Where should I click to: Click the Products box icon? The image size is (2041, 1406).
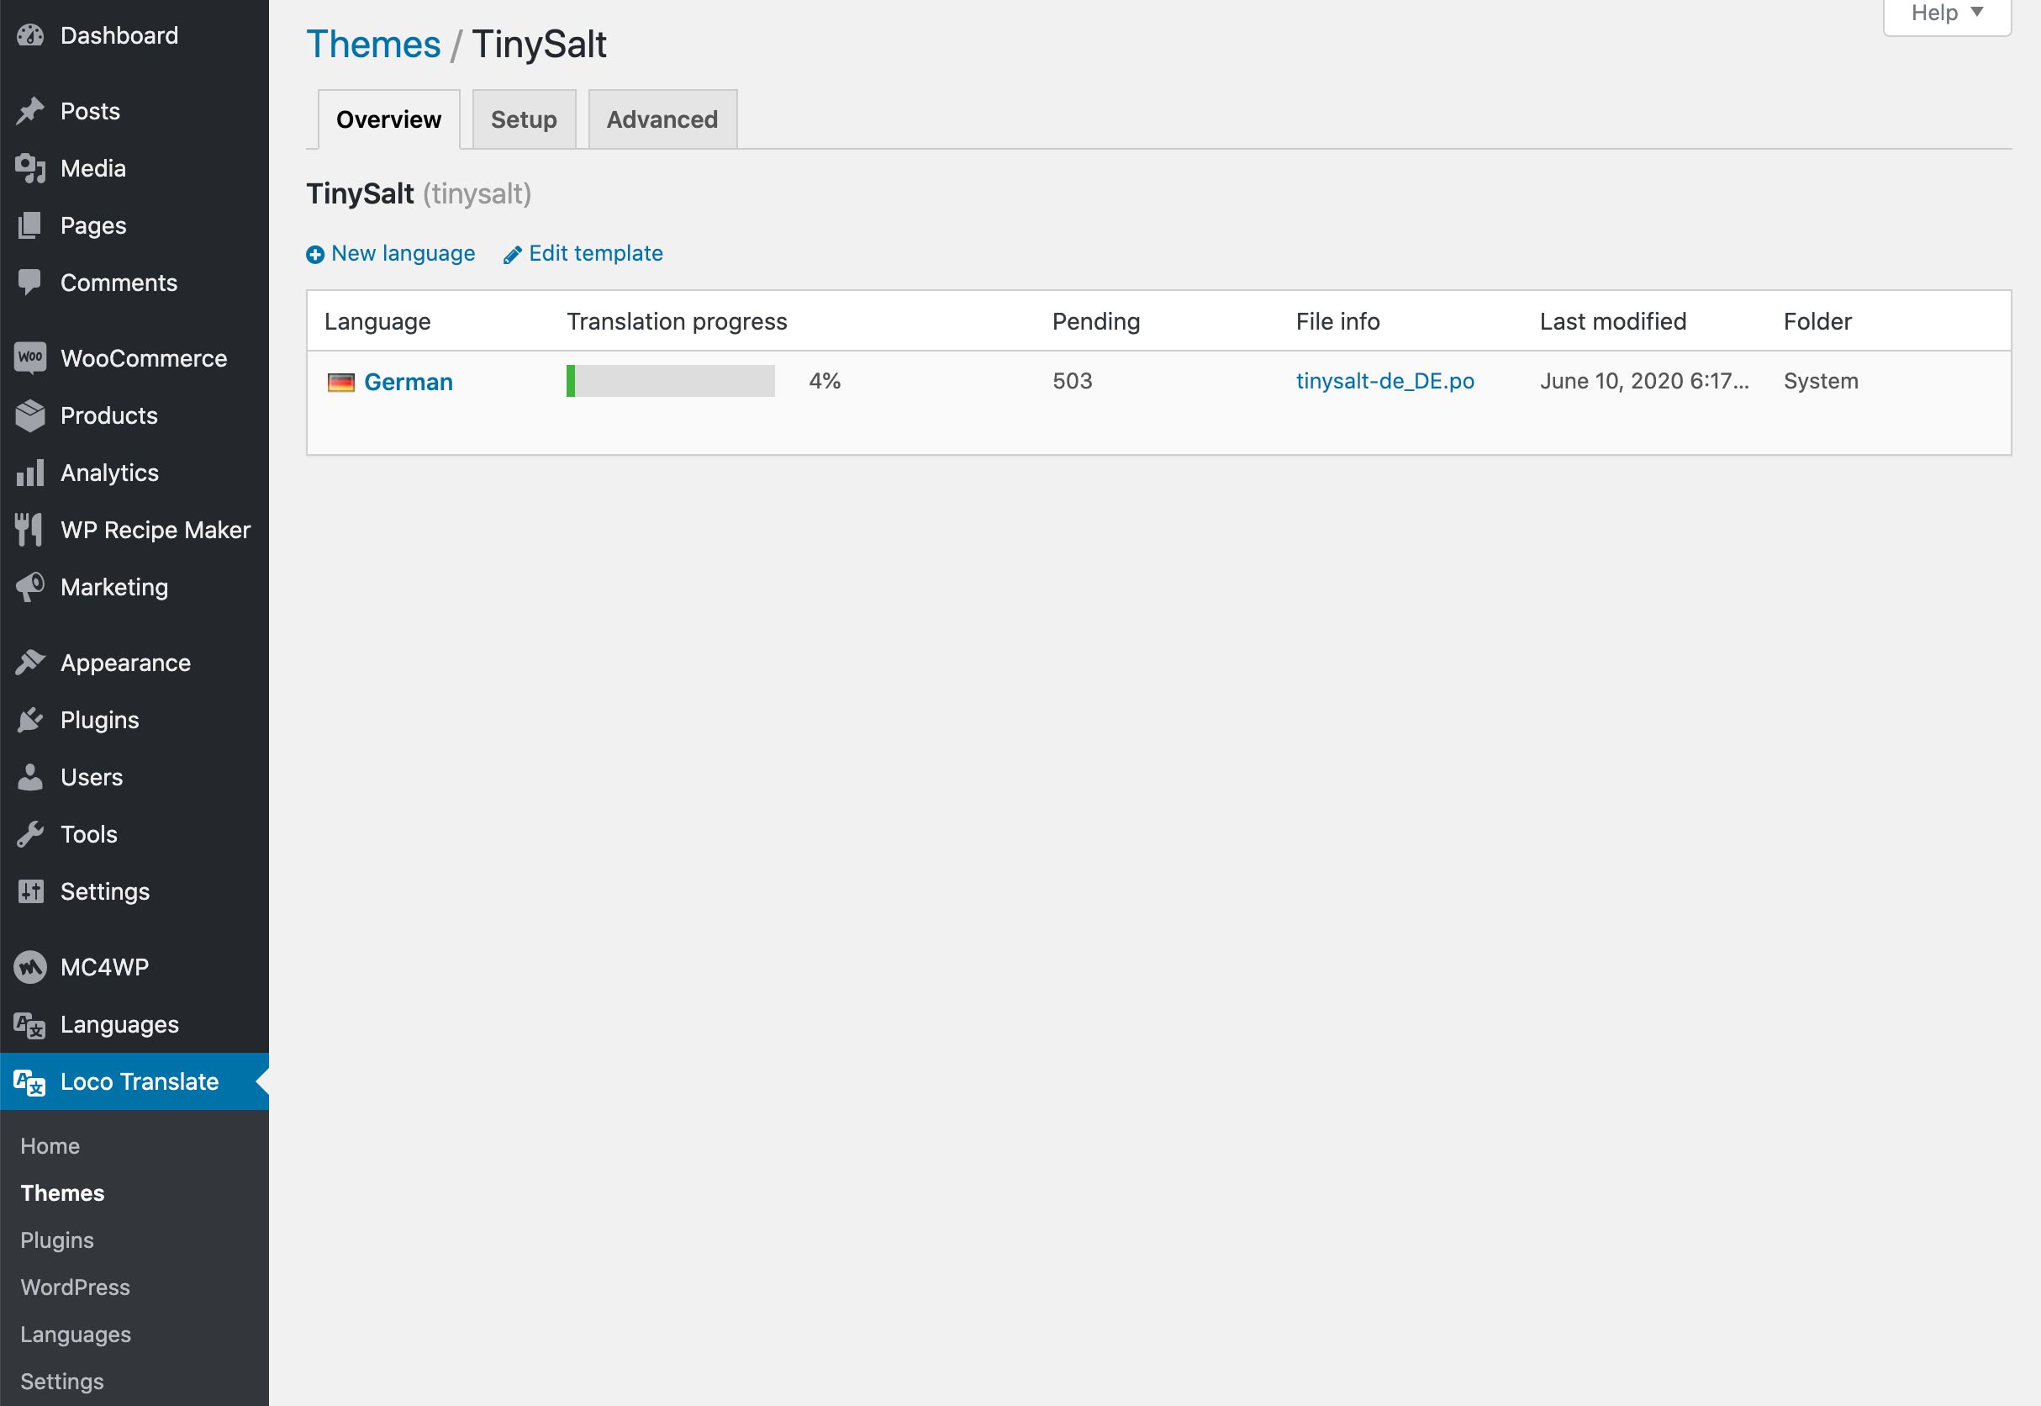30,415
